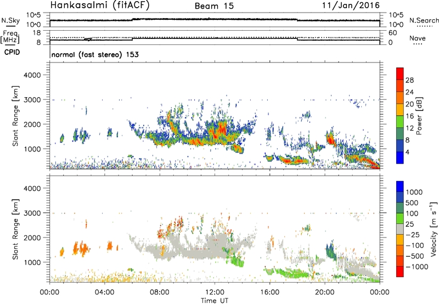
Task: Click the '28' Power colorbar tick
Action: click(409, 80)
